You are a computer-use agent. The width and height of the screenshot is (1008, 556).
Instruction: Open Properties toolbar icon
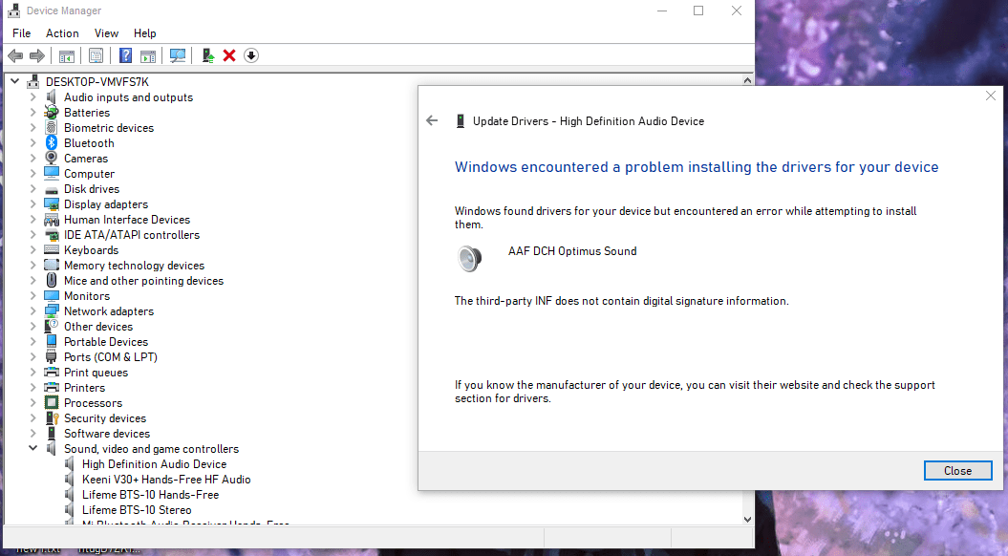(96, 56)
